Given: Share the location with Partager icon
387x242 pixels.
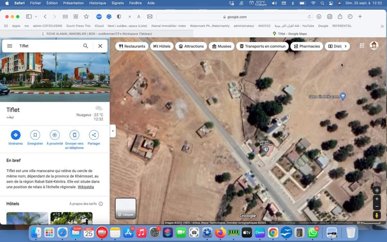Looking at the screenshot, I should [94, 135].
